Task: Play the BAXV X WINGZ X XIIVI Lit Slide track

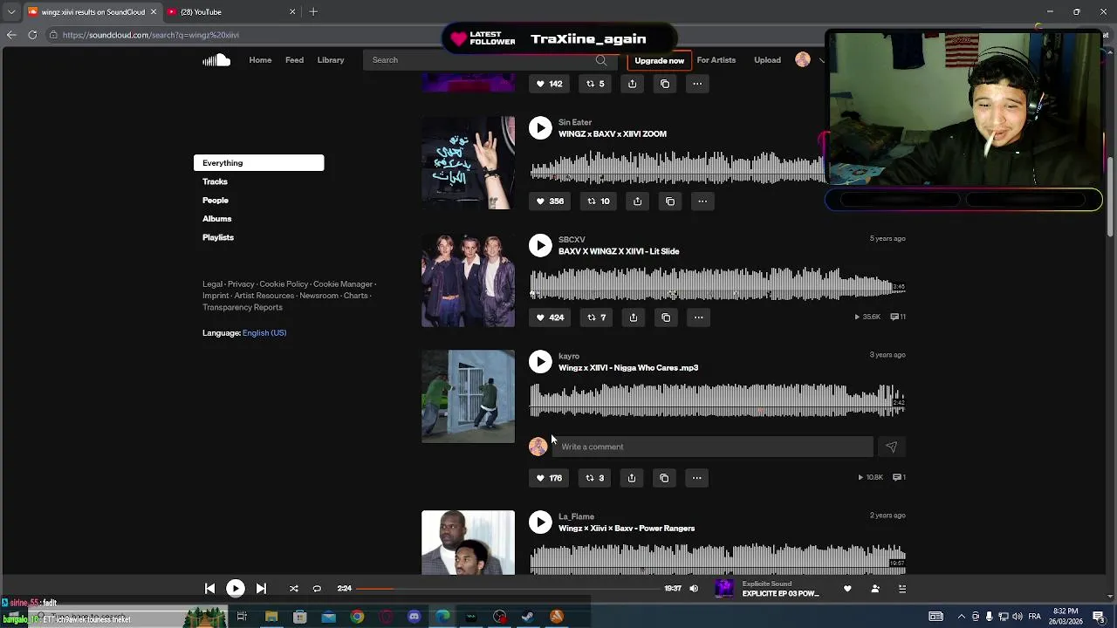Action: 540,245
